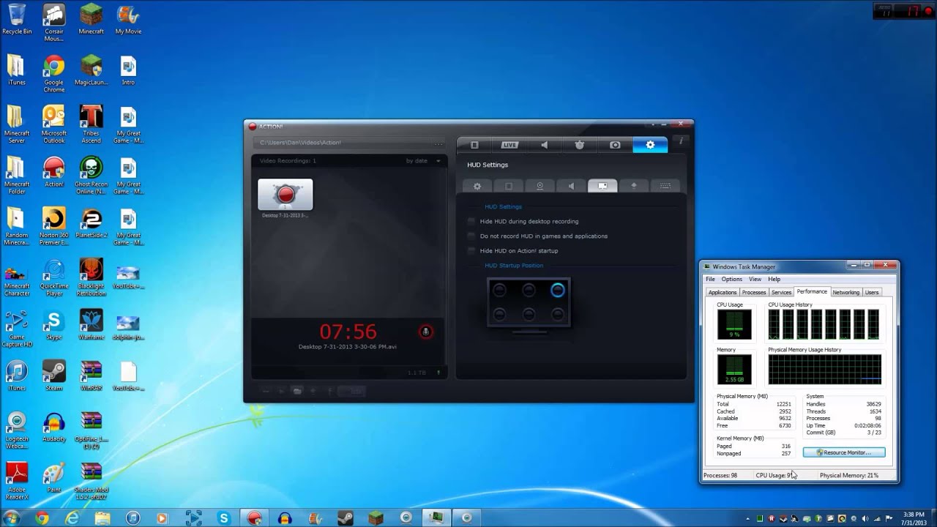Click the Resource Monitor button
Screen dimensions: 937x527
pos(844,452)
